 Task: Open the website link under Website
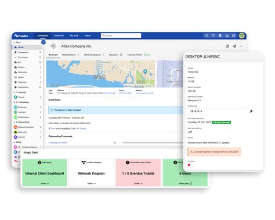[x=144, y=93]
